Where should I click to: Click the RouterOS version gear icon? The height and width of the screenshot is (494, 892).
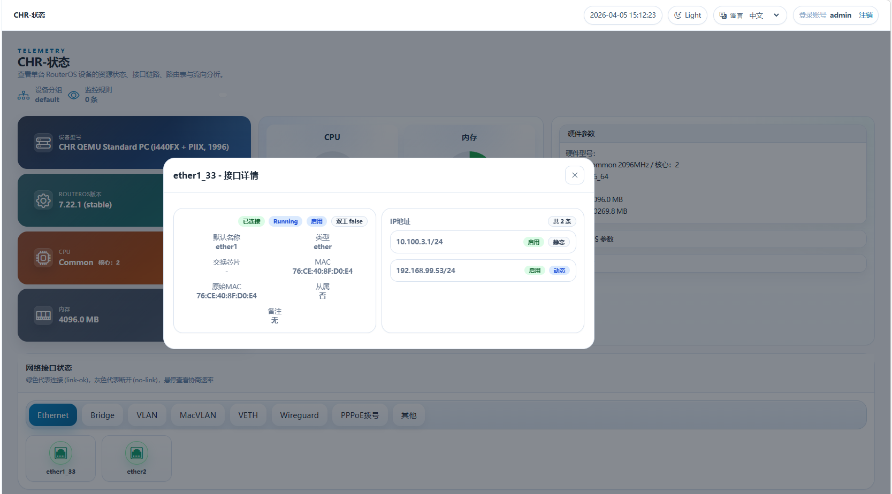(x=43, y=200)
